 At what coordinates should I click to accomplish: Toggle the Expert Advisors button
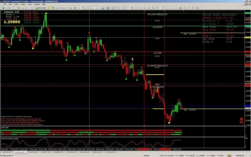coord(59,8)
